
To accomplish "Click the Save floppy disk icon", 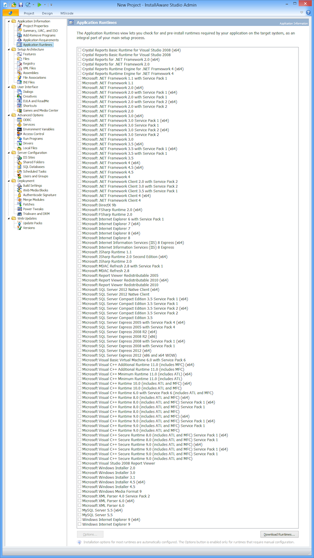I will [x=20, y=5].
